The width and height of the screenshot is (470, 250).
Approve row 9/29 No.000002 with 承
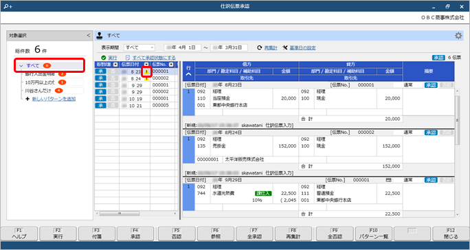click(x=101, y=92)
